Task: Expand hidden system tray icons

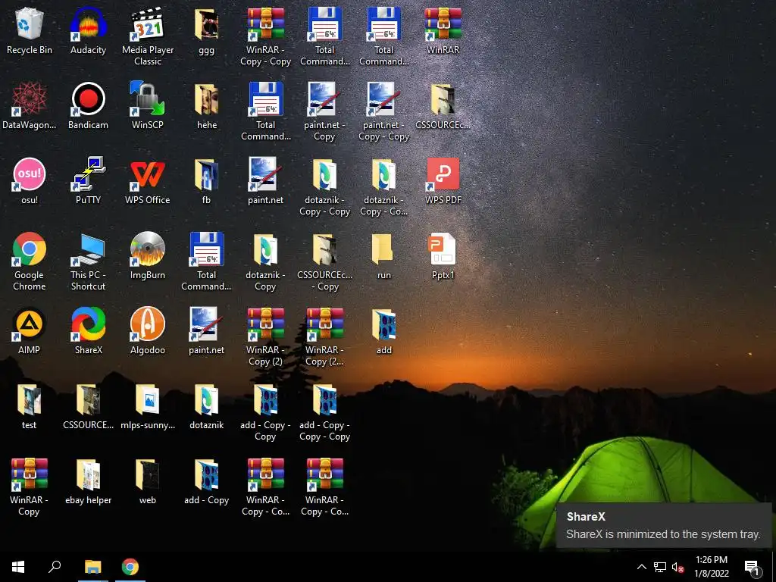Action: pyautogui.click(x=641, y=567)
